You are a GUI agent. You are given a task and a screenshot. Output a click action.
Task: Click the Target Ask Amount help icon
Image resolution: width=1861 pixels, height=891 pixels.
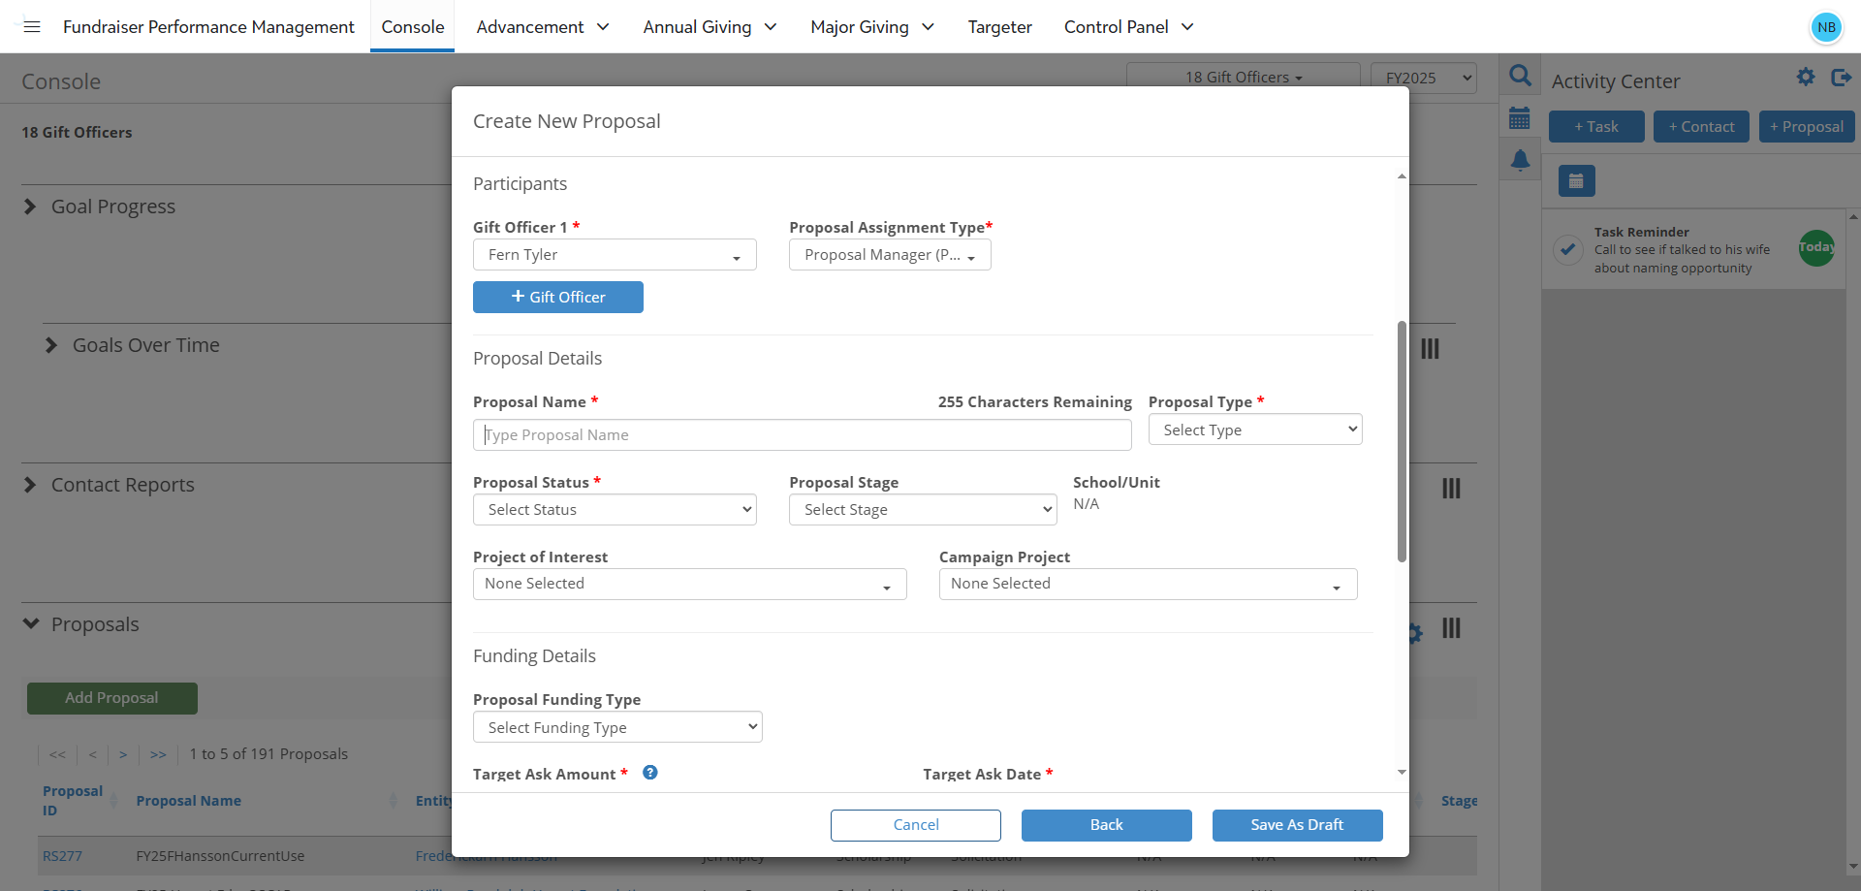[x=650, y=773]
